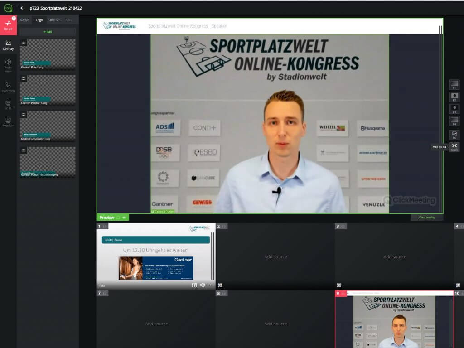
Task: Add source to slot 8
Action: click(275, 324)
